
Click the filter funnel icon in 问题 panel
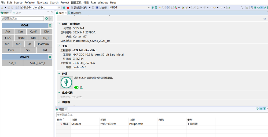pyautogui.click(x=265, y=109)
